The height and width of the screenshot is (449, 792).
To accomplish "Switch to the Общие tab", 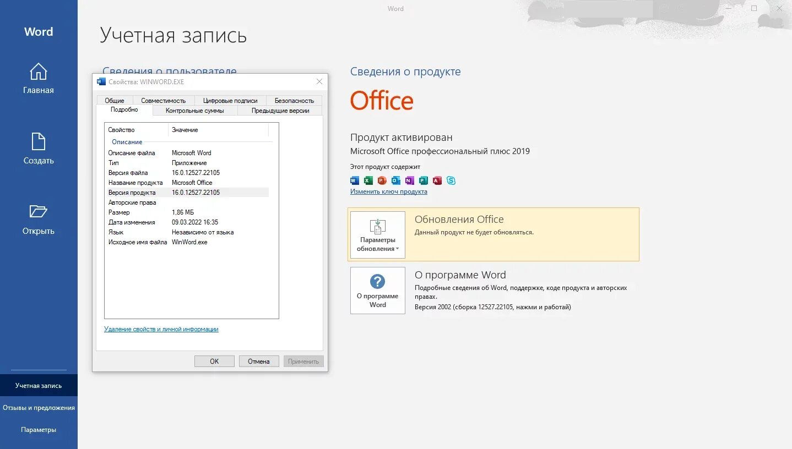I will (115, 101).
